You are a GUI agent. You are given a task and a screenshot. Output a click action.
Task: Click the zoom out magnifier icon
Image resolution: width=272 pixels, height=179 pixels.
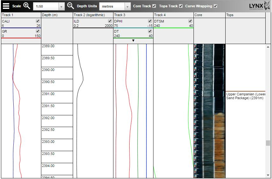71,6
